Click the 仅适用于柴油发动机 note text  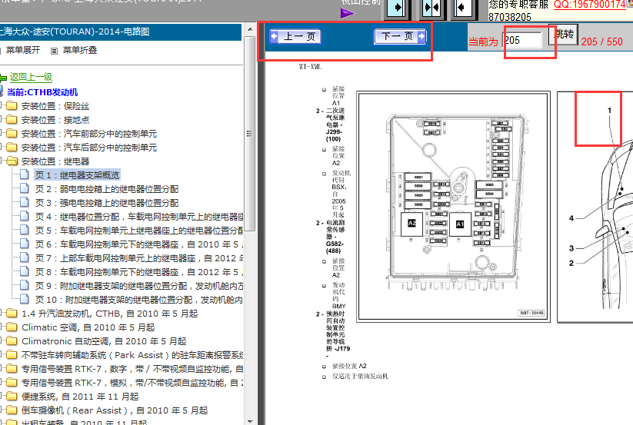point(360,377)
